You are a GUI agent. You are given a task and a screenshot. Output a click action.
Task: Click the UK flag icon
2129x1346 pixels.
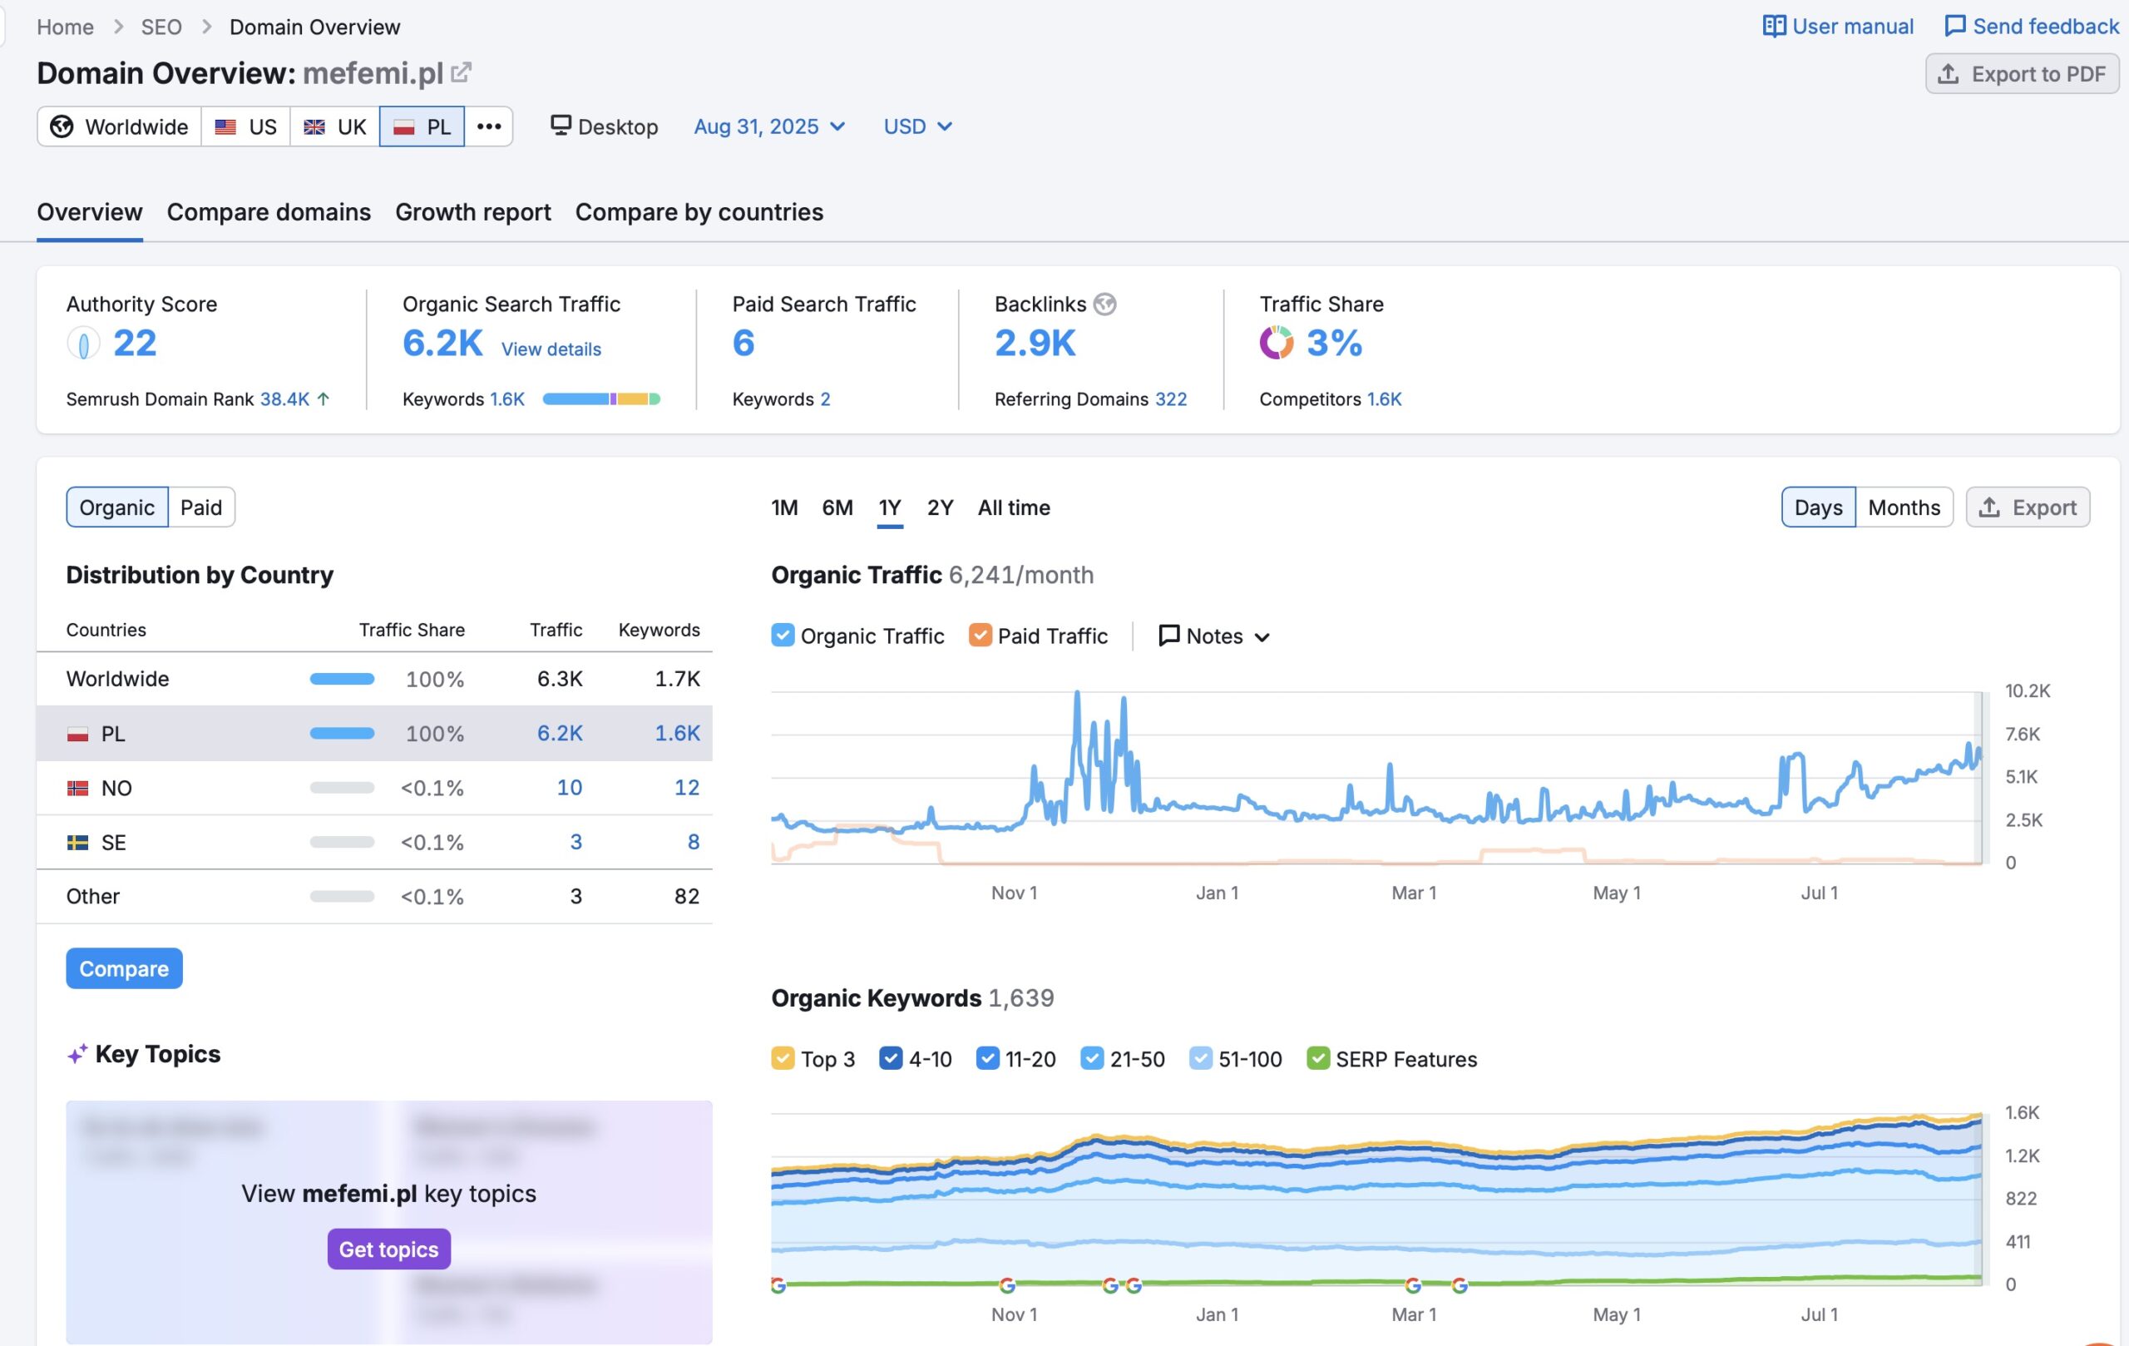click(314, 126)
